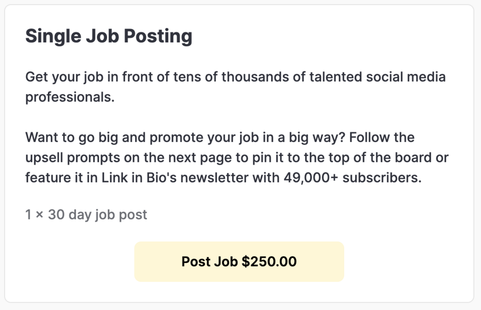Click the 'talented social media' phrase
The image size is (481, 310).
click(x=377, y=77)
